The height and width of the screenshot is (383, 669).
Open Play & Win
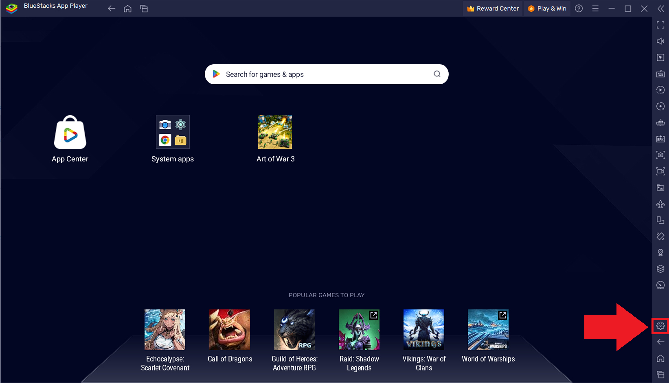547,9
